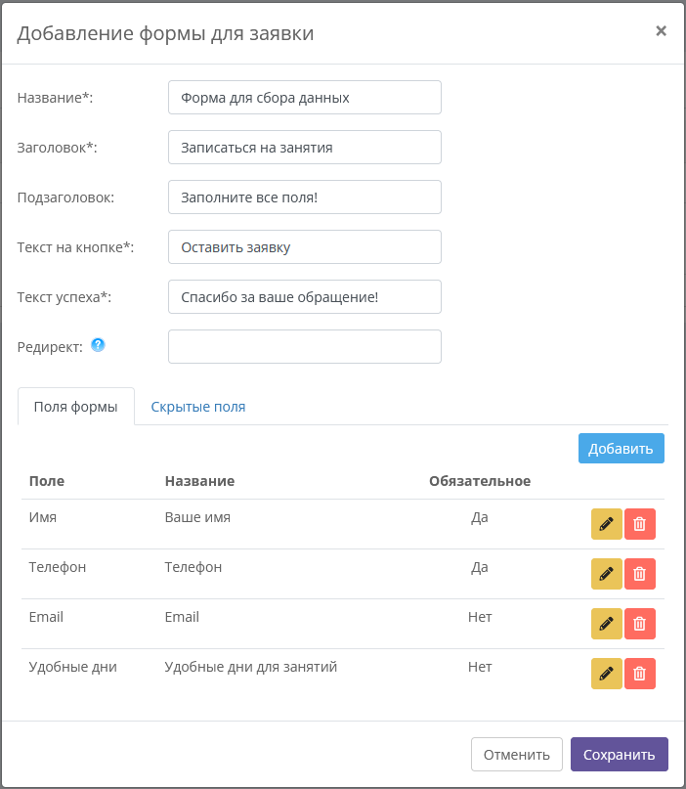
Task: Focus the Текст на кнопке field
Action: click(305, 247)
